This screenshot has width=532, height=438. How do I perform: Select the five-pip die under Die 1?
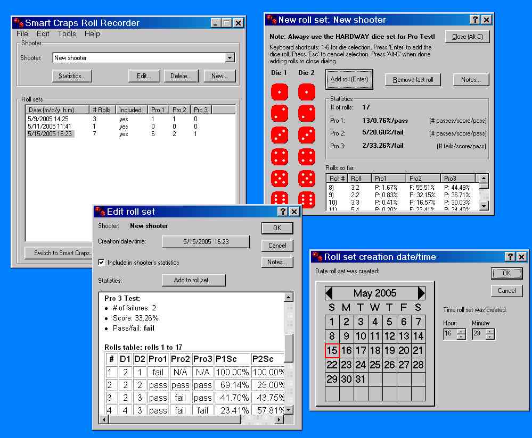click(x=279, y=179)
